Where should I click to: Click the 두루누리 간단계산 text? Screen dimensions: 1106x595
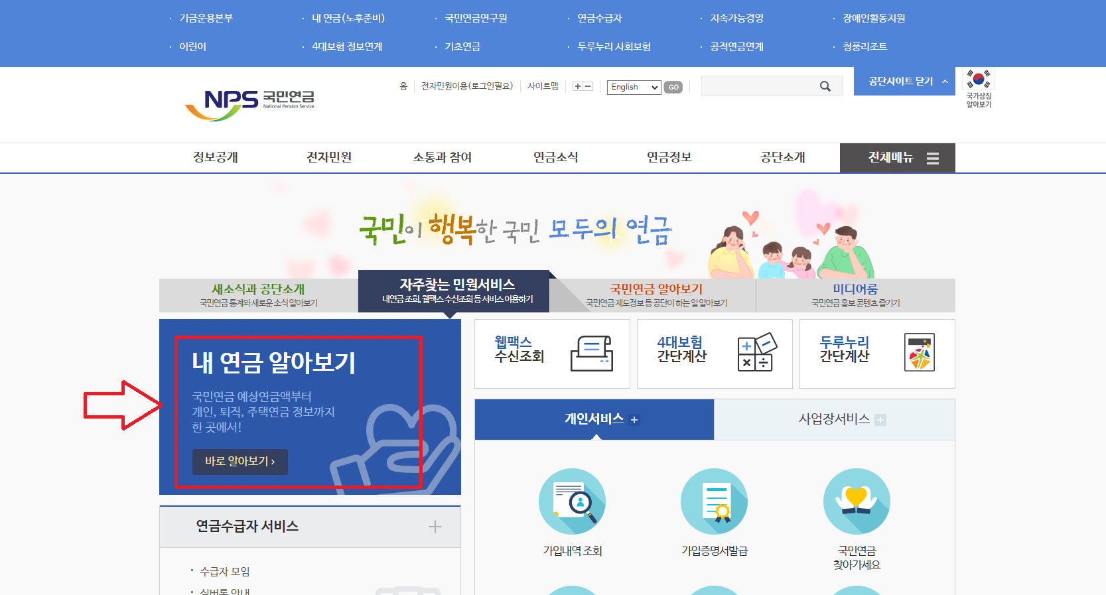click(845, 350)
